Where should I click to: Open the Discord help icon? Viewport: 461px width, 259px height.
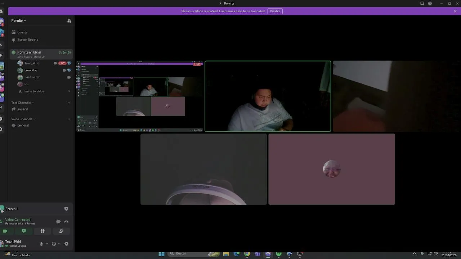click(430, 4)
